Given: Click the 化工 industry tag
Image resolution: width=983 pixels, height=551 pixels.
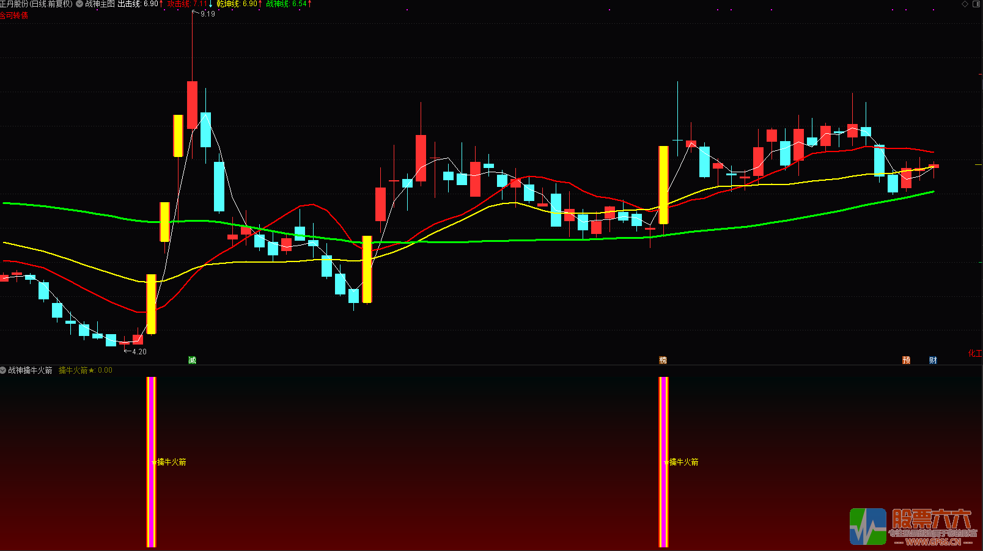Looking at the screenshot, I should click(974, 354).
